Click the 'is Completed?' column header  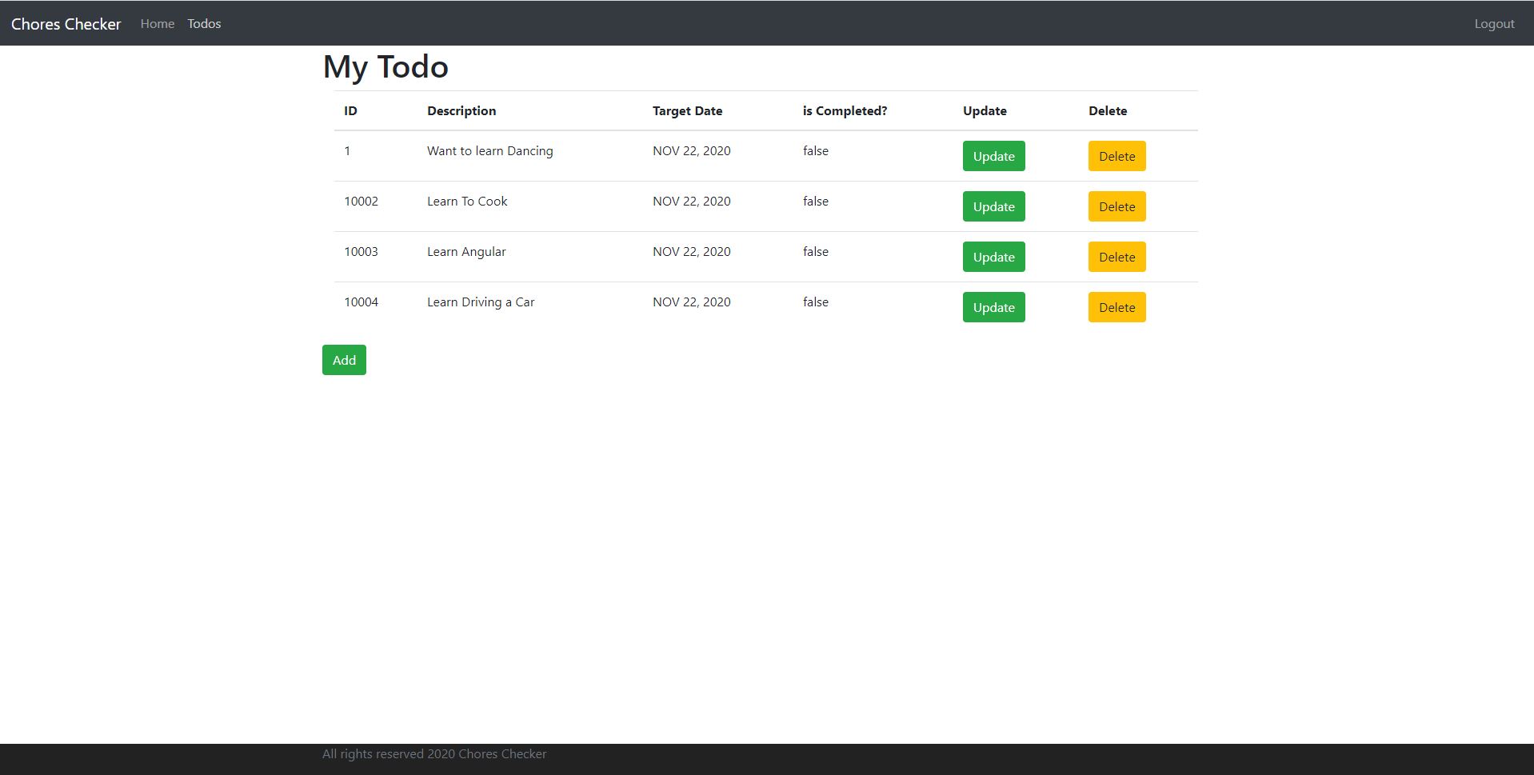[x=845, y=111]
